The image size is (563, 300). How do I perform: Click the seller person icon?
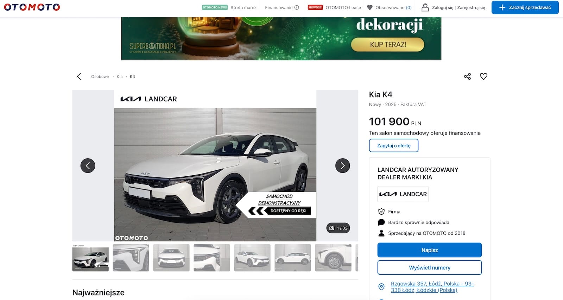coord(381,233)
